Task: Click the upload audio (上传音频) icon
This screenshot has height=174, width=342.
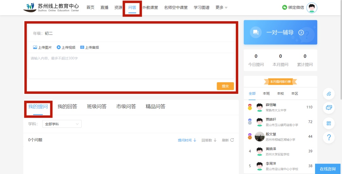Action: click(x=82, y=47)
